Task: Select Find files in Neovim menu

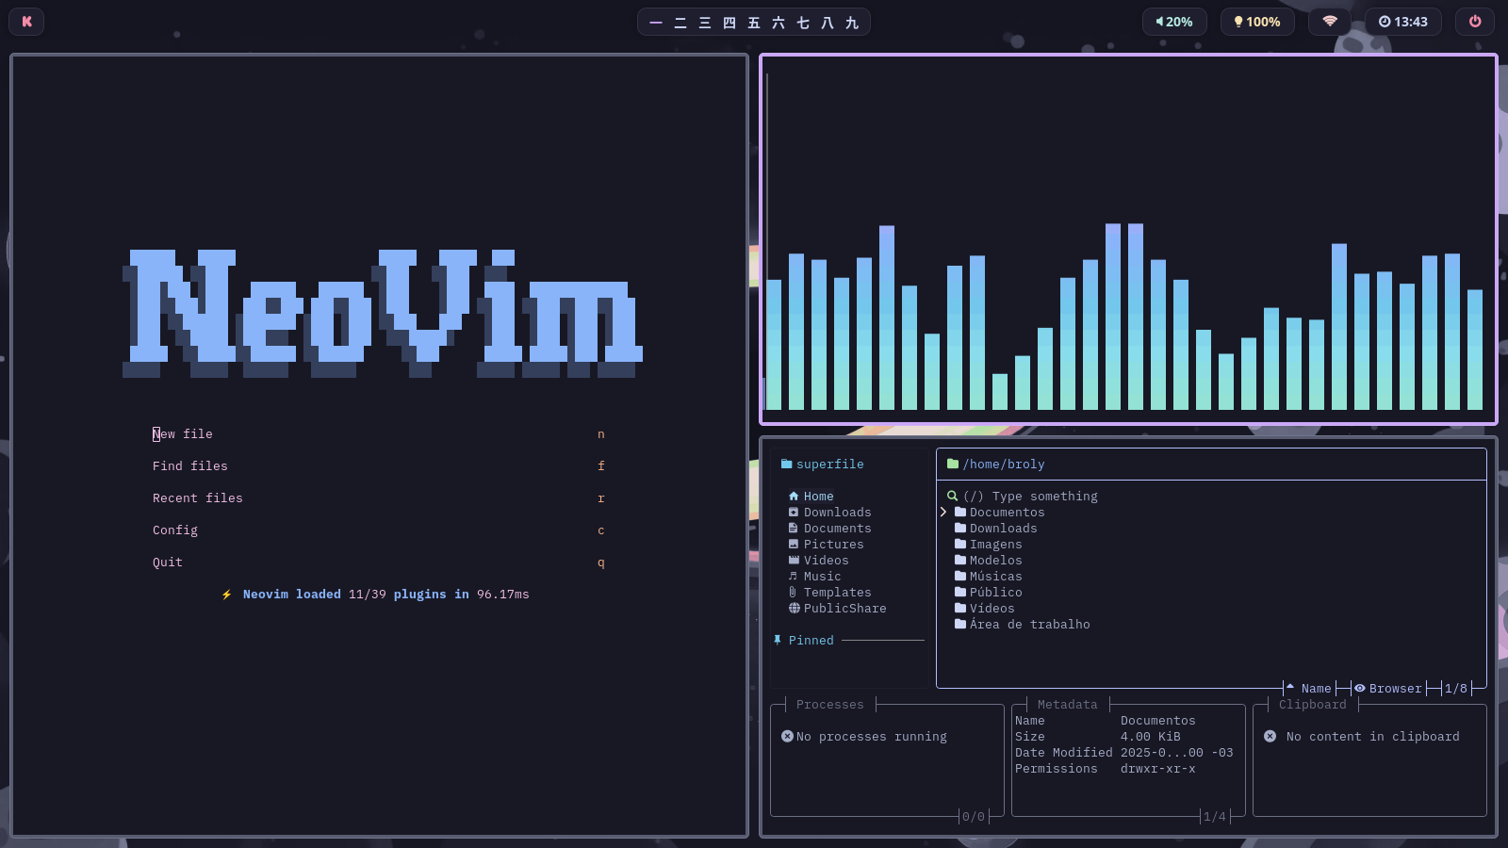Action: [x=190, y=466]
